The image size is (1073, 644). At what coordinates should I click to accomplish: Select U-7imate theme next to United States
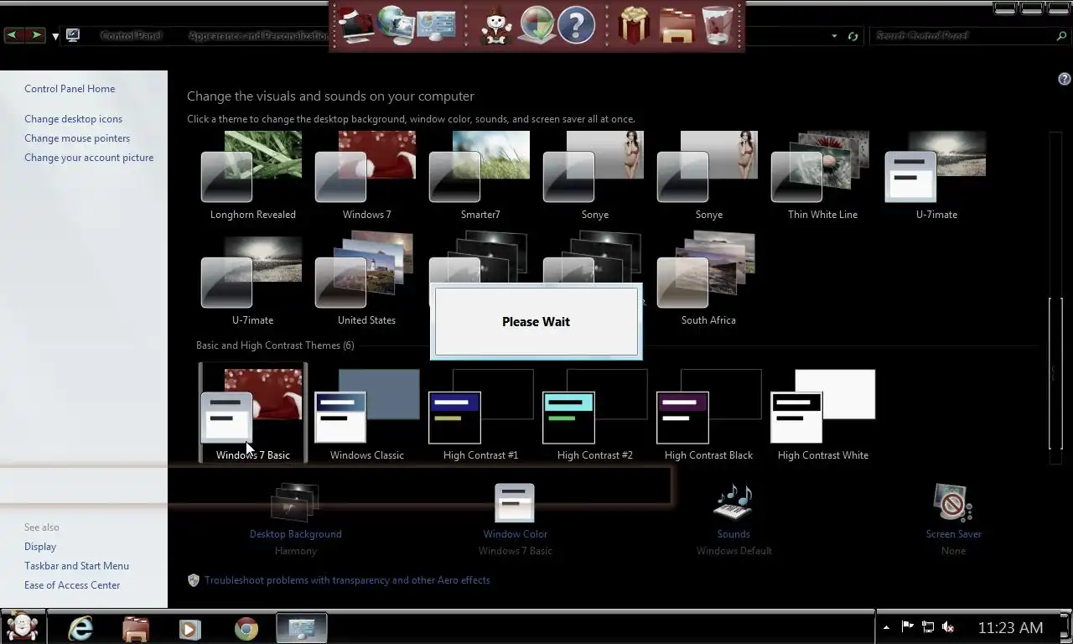[252, 281]
